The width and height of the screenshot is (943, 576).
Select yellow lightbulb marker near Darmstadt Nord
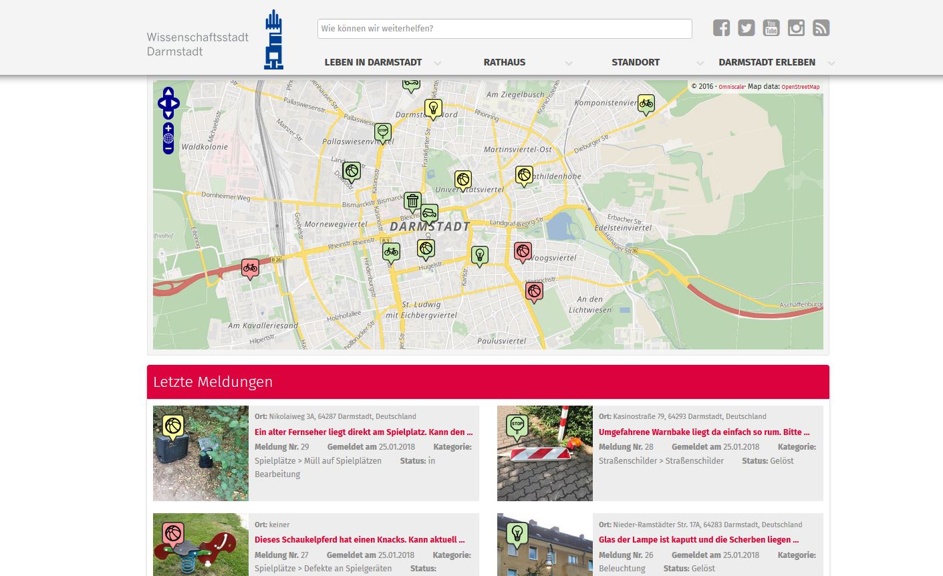click(433, 108)
